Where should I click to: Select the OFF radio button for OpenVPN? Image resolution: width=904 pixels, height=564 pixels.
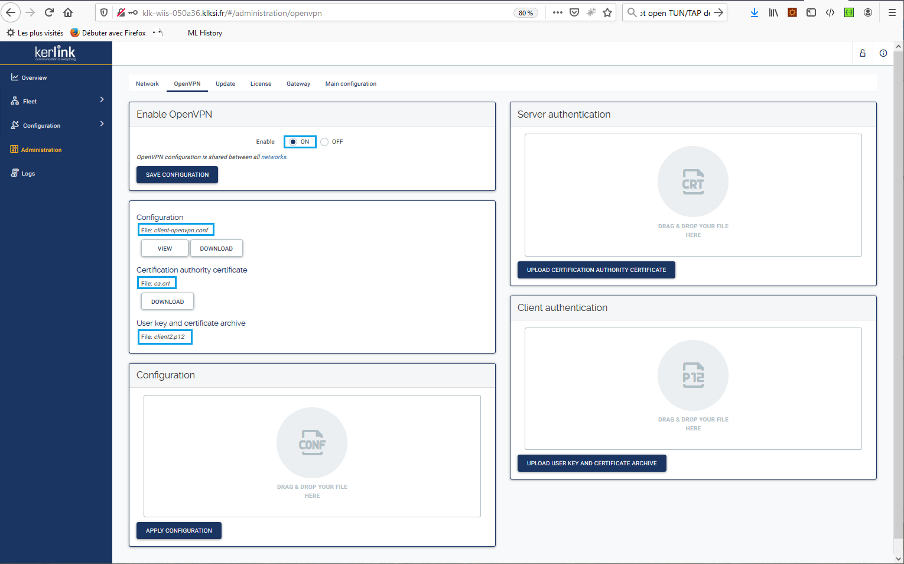pyautogui.click(x=324, y=142)
